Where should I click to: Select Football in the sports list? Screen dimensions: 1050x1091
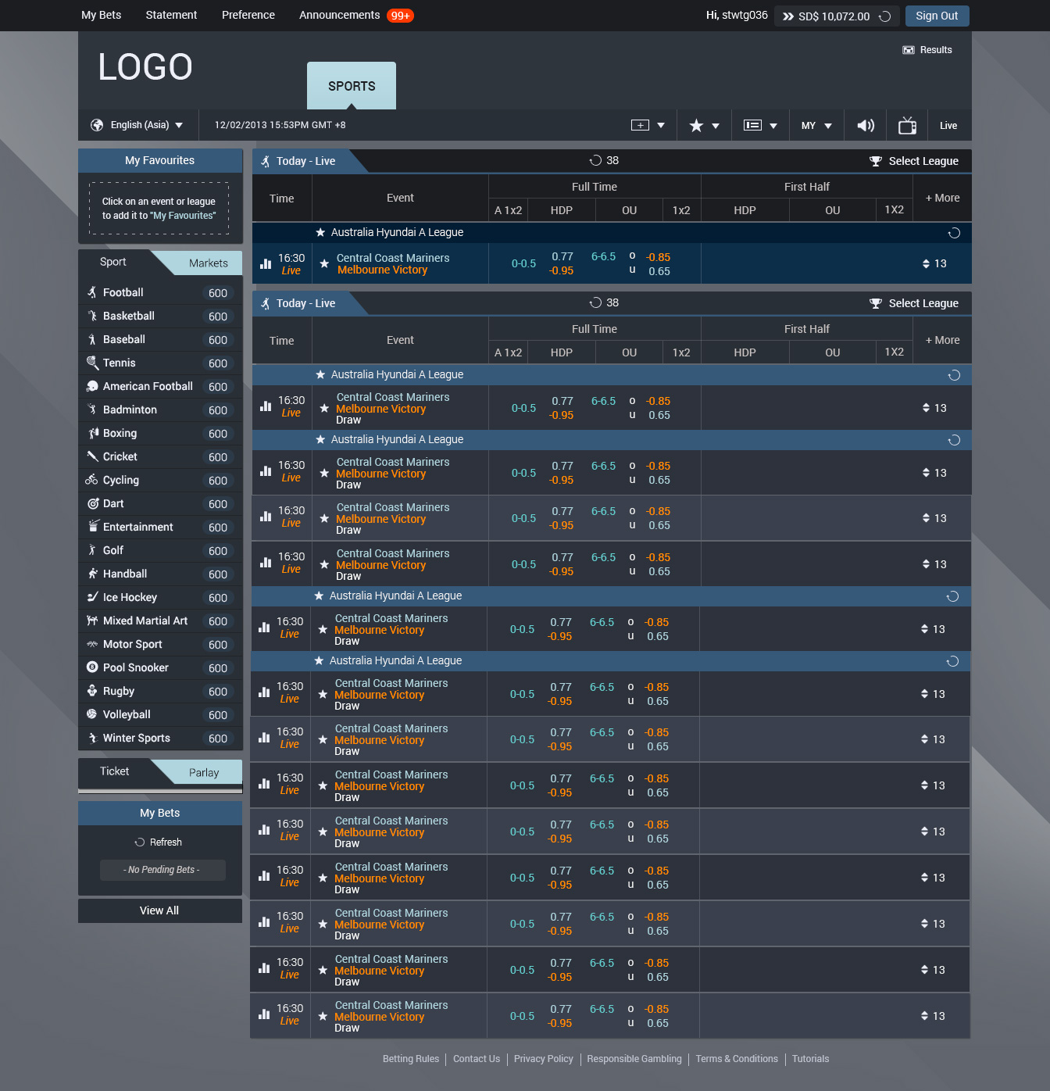(x=123, y=292)
